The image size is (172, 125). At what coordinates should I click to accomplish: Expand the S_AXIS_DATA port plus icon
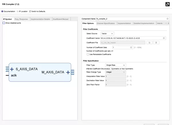[12, 69]
